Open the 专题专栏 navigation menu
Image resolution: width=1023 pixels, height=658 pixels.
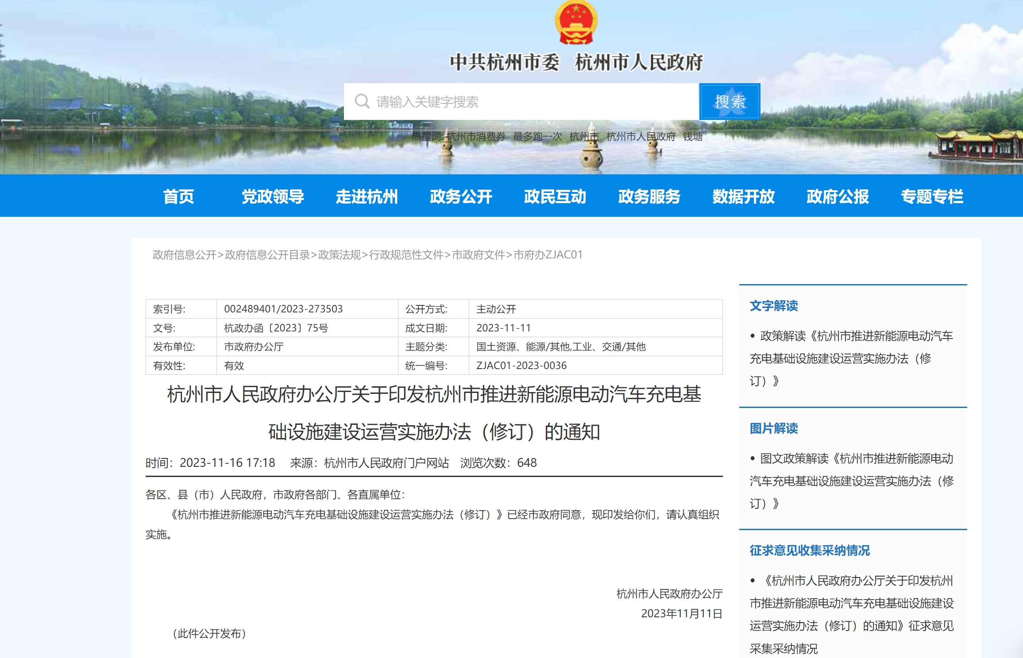932,197
